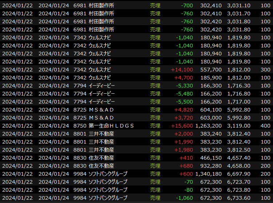This screenshot has height=203, width=273.
Task: Click the 1,340,180 amount for ソフトバンクグループ
Action: point(208,174)
